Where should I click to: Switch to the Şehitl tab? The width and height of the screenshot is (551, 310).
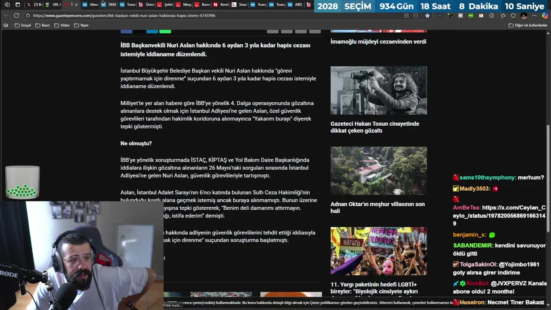(165, 5)
